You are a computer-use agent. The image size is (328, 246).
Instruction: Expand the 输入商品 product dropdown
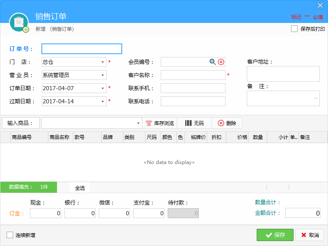[138, 123]
